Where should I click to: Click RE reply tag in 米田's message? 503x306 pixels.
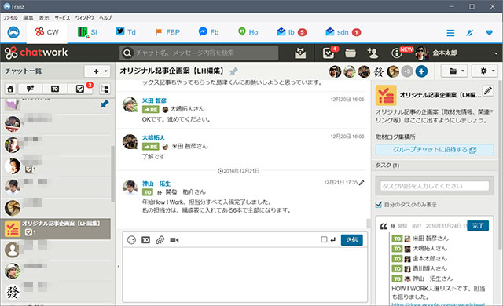click(x=150, y=110)
